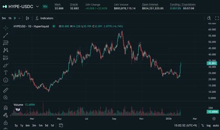The width and height of the screenshot is (220, 130).
Task: Open the emoji icons tool
Action: point(5,80)
